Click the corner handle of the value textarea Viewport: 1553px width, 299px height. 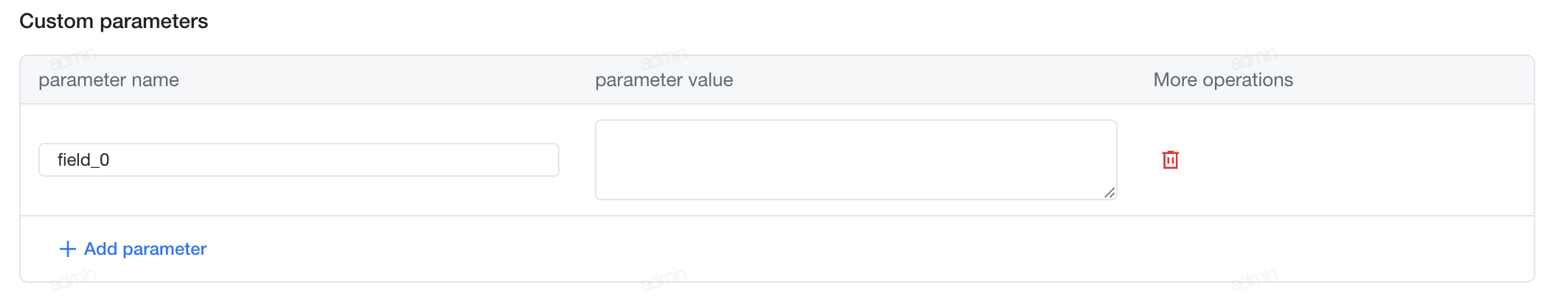tap(1109, 192)
